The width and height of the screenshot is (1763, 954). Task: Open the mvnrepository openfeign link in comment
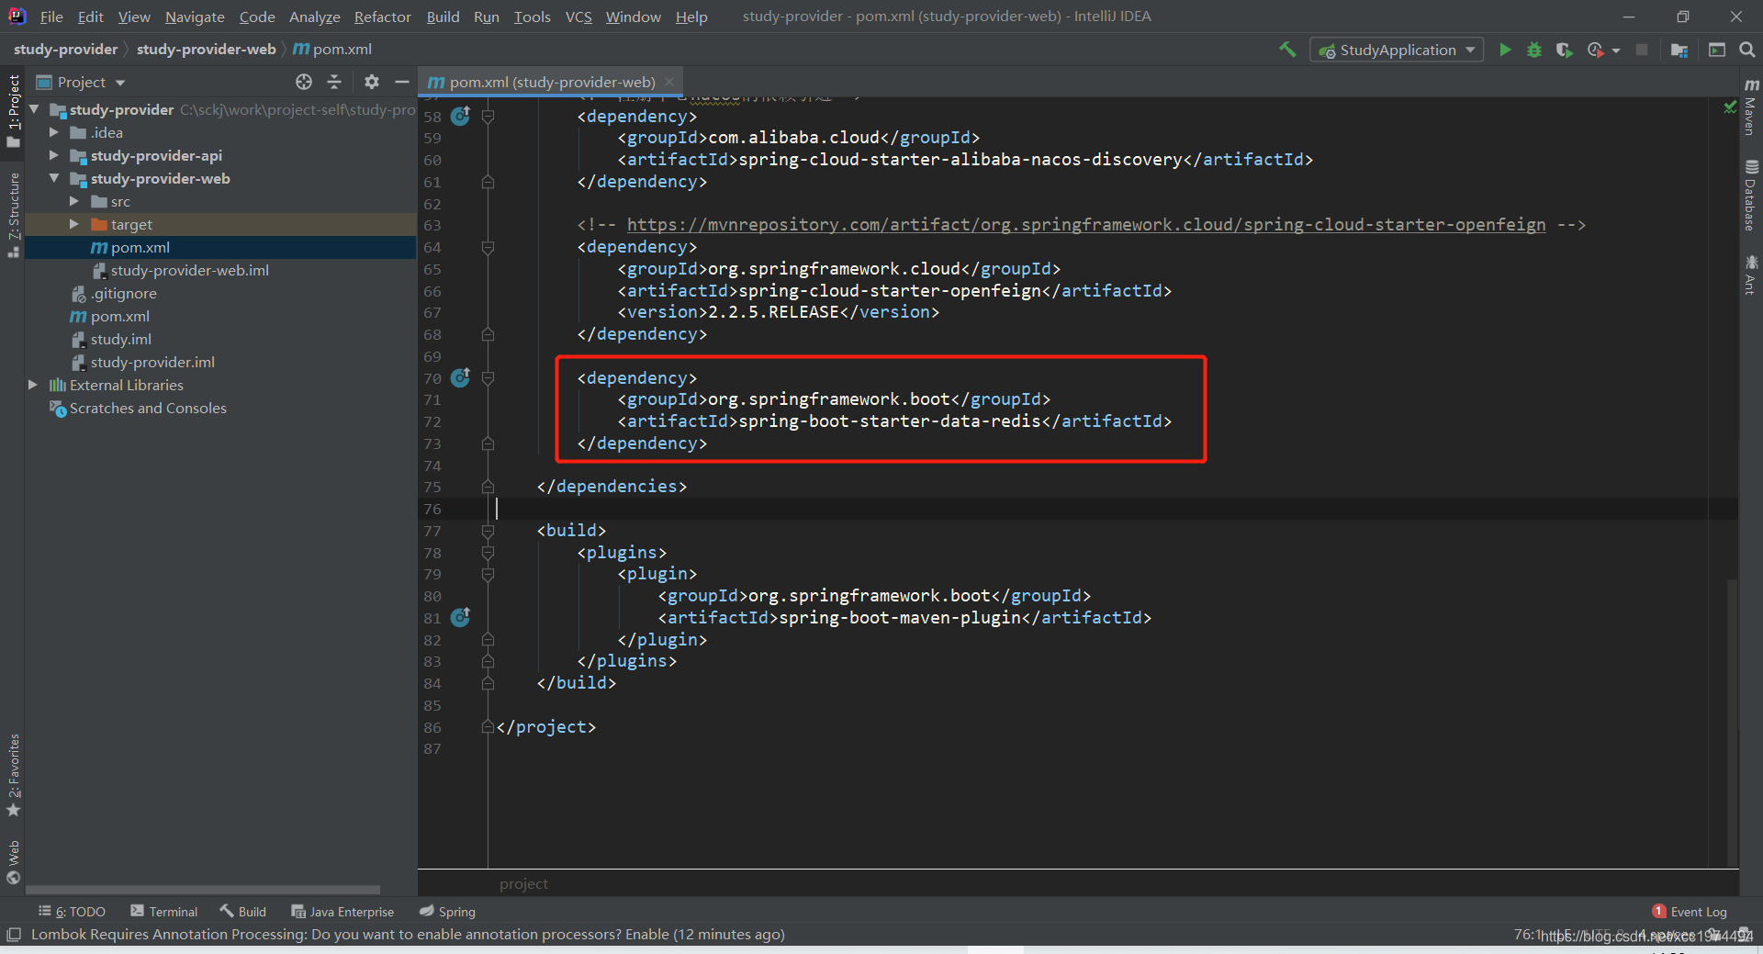click(1086, 224)
